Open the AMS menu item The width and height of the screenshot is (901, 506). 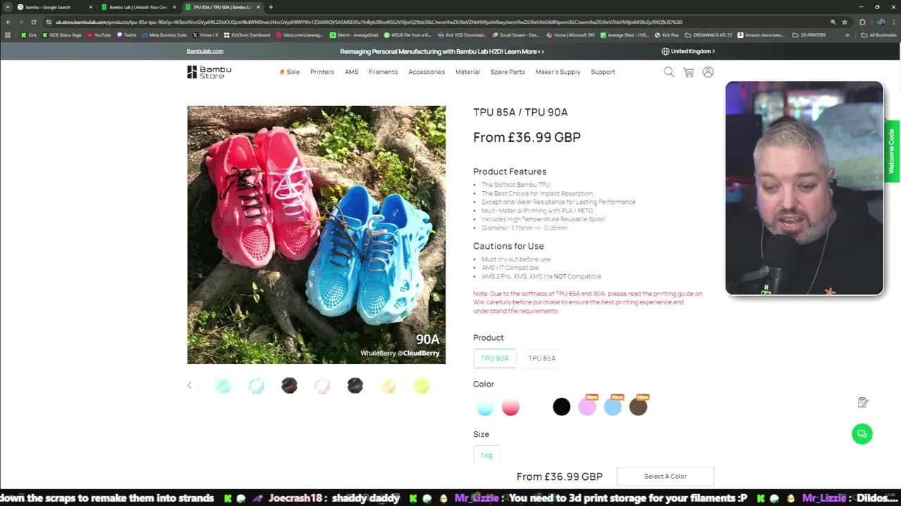click(351, 72)
